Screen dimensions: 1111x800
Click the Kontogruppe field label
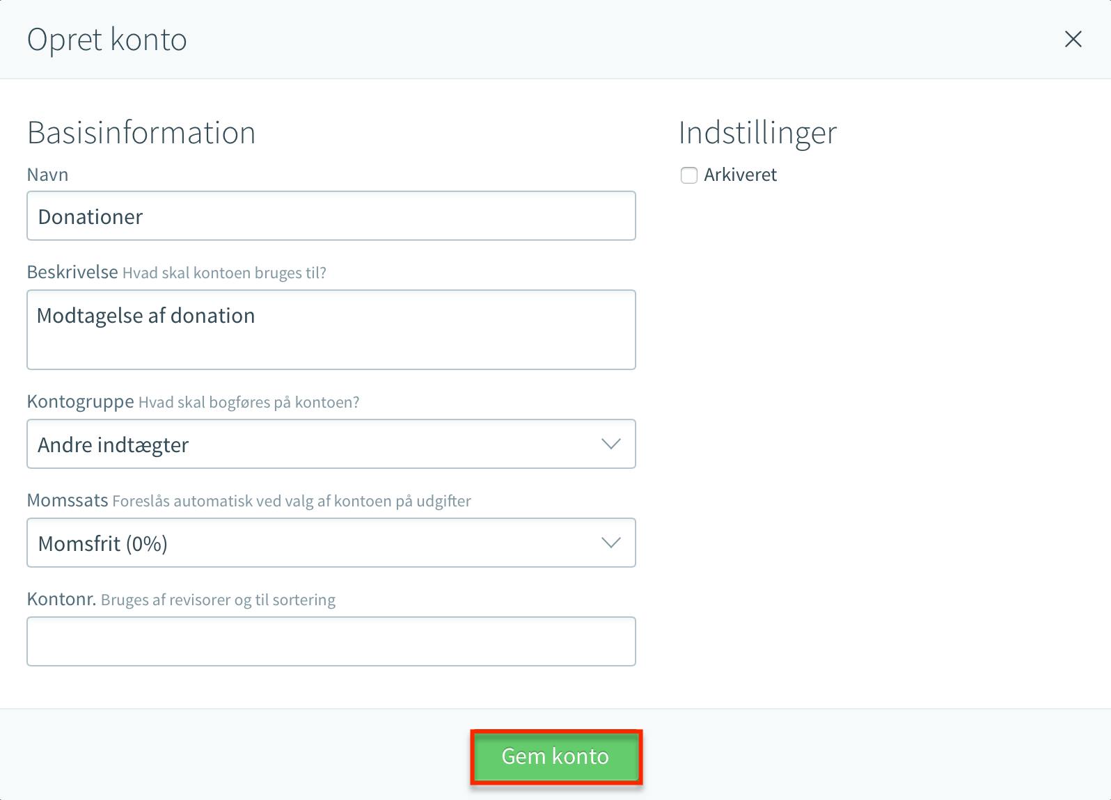tap(81, 401)
